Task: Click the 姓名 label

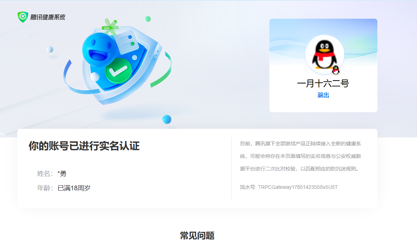Action: 45,174
